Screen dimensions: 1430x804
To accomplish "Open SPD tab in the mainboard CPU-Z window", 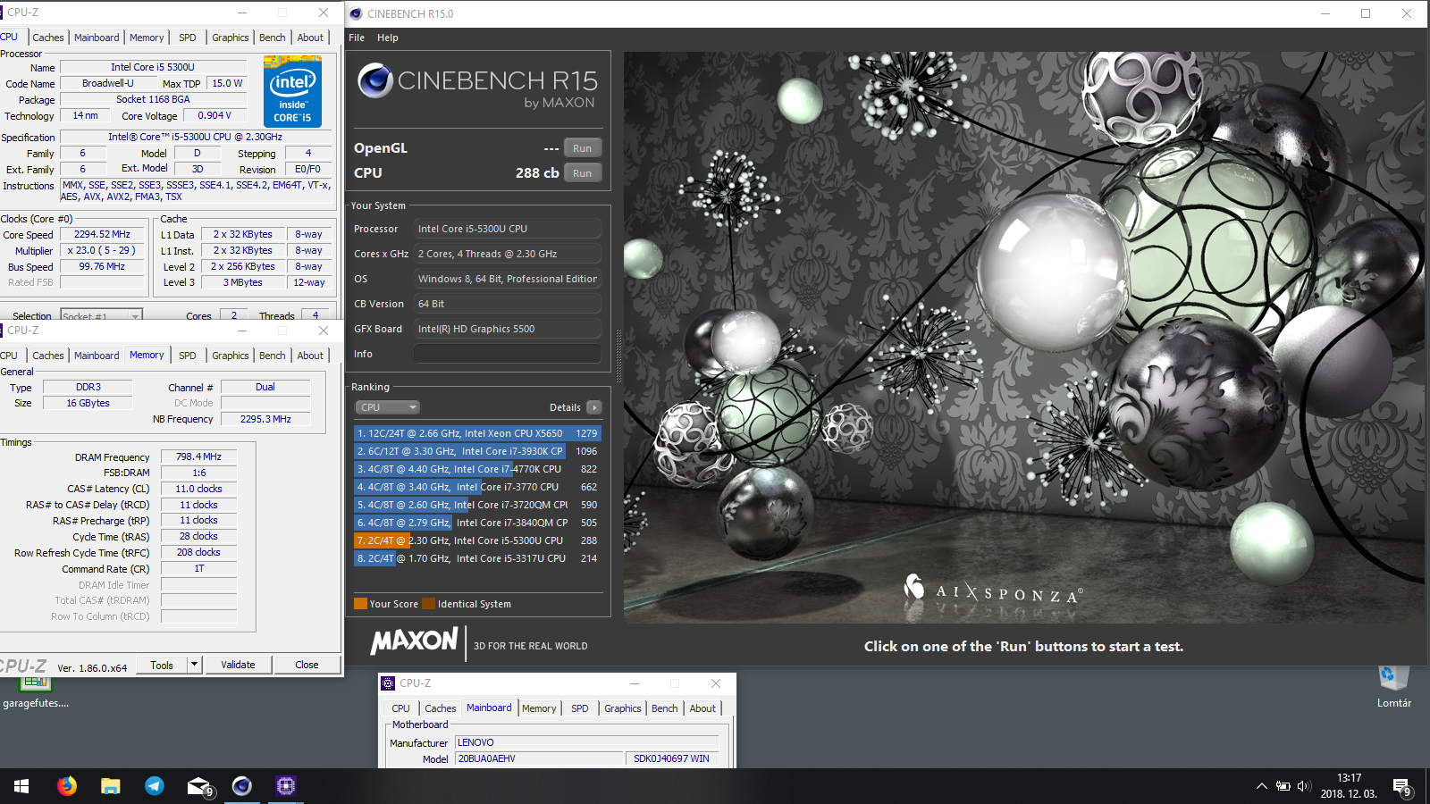I will click(x=580, y=708).
